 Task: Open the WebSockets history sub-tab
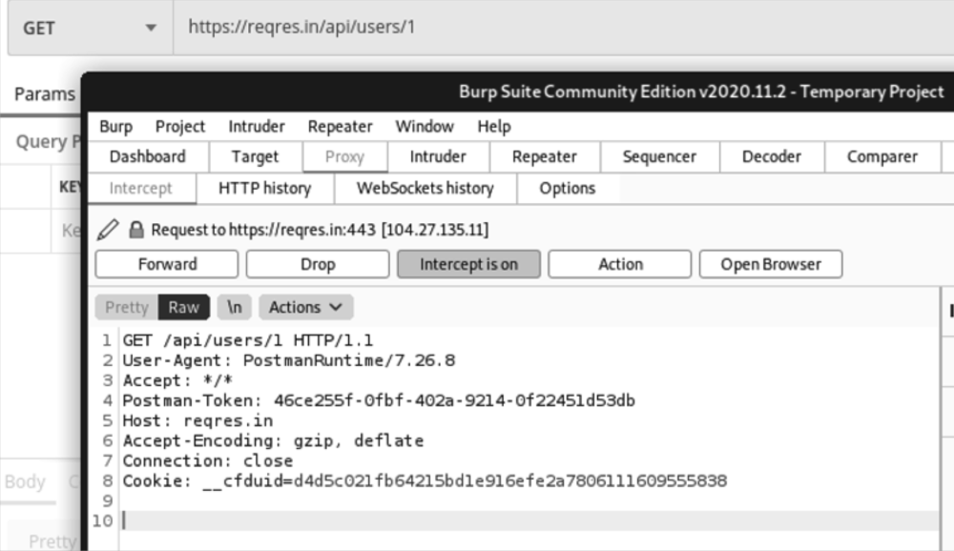(x=425, y=189)
